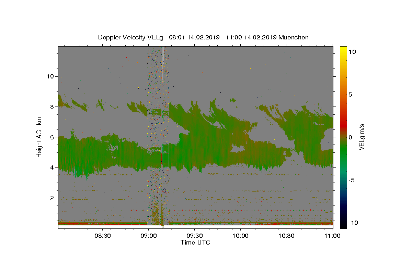Click the height axis label '4'
The image size is (412, 274).
51,167
